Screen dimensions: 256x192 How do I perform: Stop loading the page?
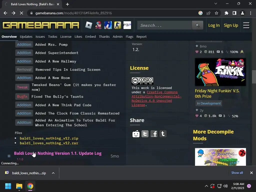(21, 13)
